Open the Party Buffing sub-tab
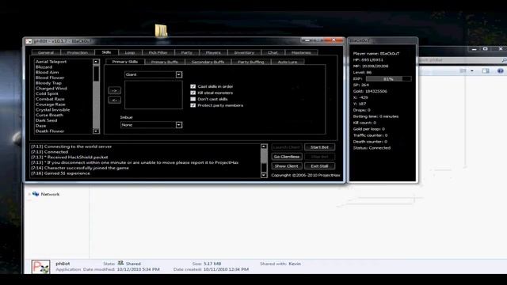Screen dimensions: 507x285 [251, 62]
